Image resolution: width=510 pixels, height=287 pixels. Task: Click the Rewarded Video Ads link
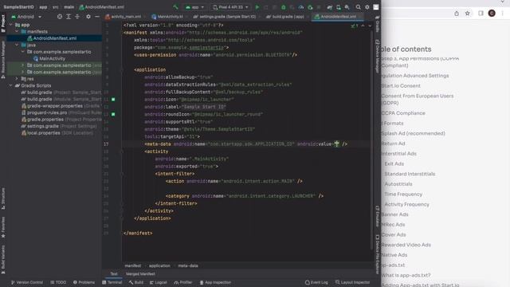(x=406, y=245)
